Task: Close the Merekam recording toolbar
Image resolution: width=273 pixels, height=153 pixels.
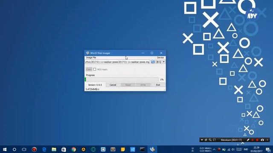Action: [x=267, y=140]
